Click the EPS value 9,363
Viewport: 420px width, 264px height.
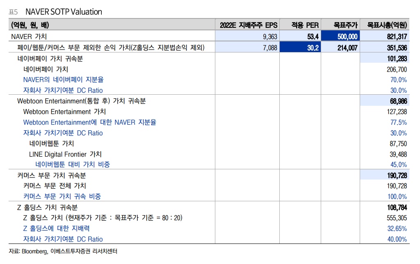(270, 36)
